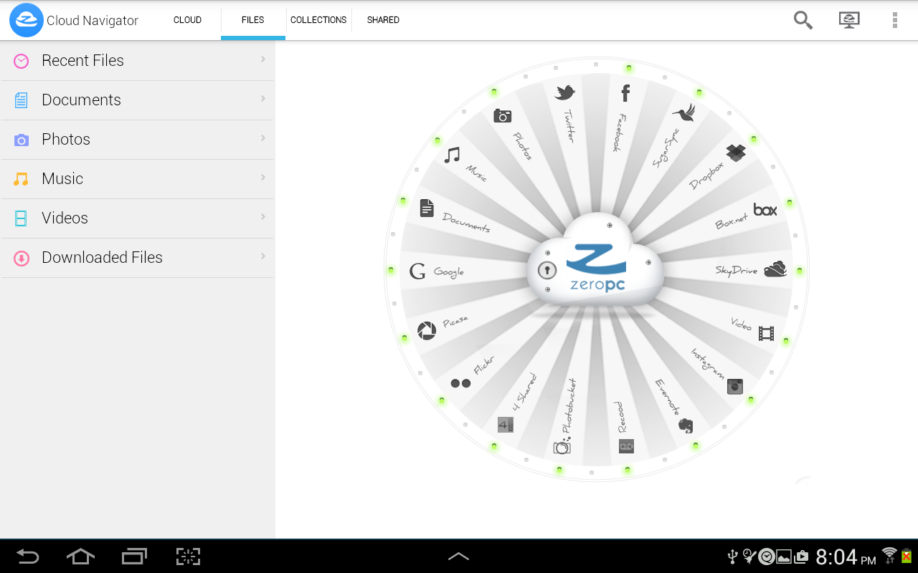
Task: Tap the Android back button
Action: [28, 557]
